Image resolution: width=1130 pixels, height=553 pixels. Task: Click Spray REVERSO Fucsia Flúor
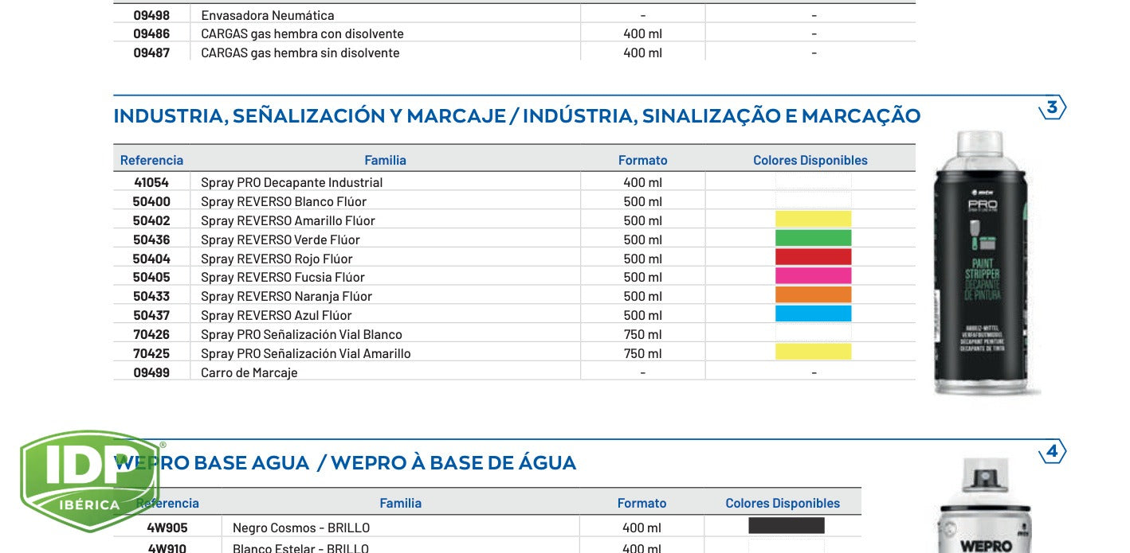click(283, 277)
